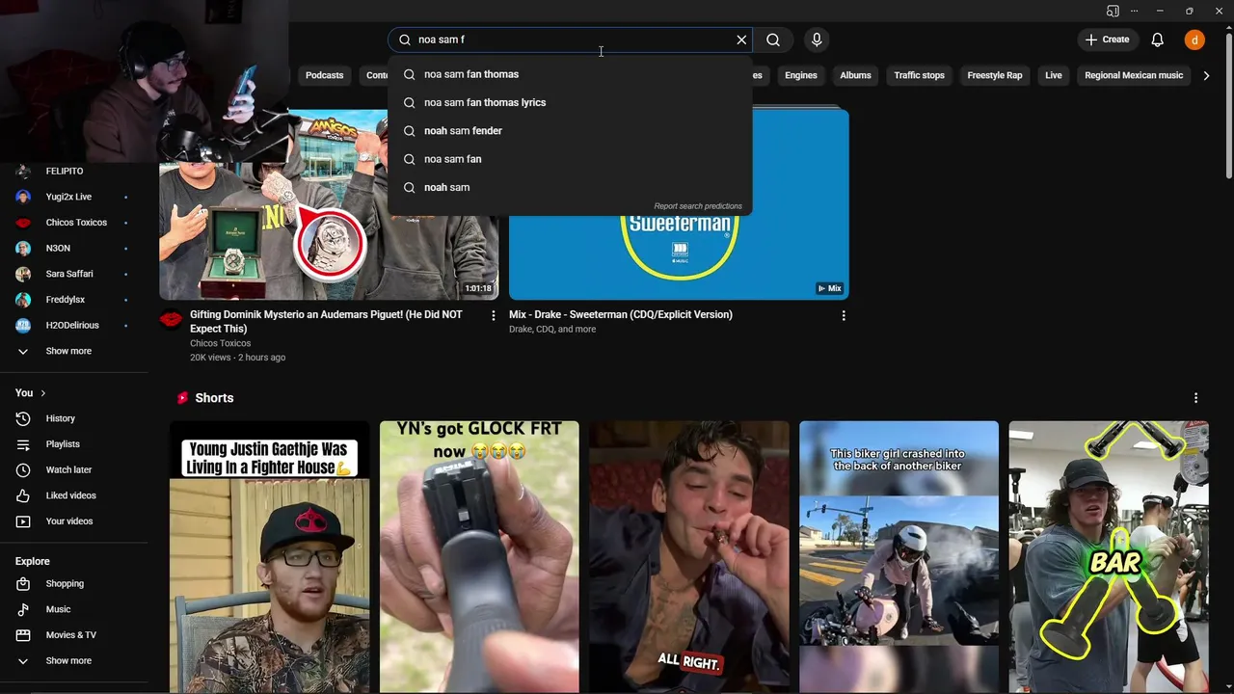Open Shopping under Explore

click(73, 583)
